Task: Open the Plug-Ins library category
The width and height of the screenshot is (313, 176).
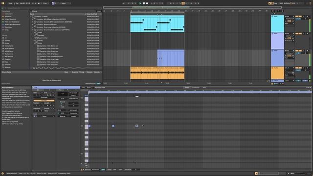Action: (8, 59)
